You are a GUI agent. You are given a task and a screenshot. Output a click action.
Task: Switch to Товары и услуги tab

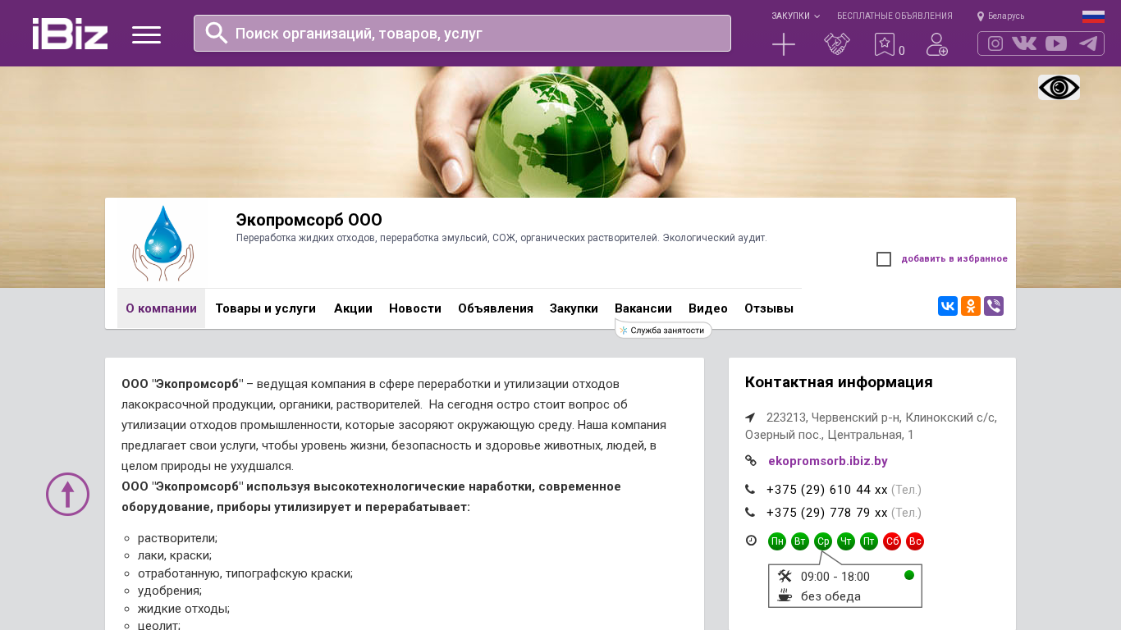266,308
